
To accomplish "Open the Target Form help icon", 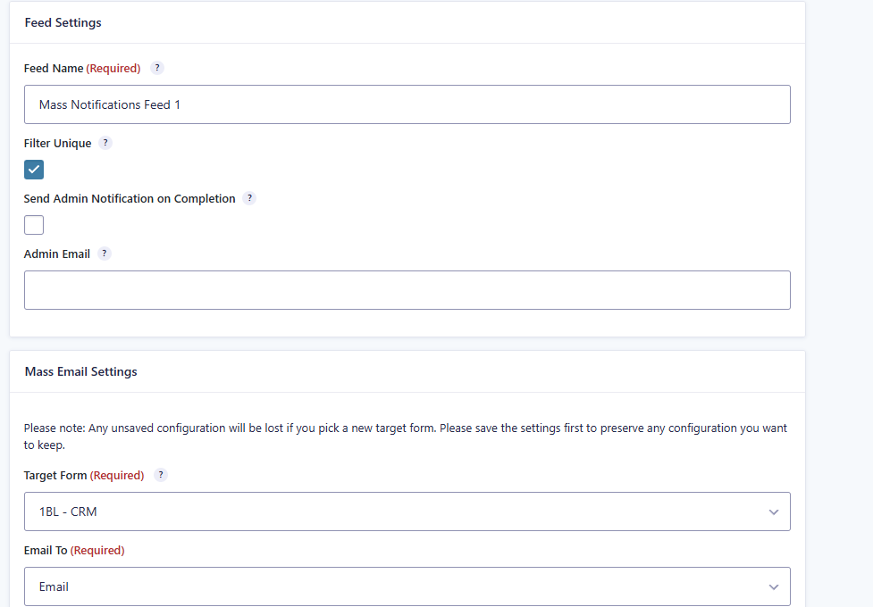I will (x=161, y=475).
